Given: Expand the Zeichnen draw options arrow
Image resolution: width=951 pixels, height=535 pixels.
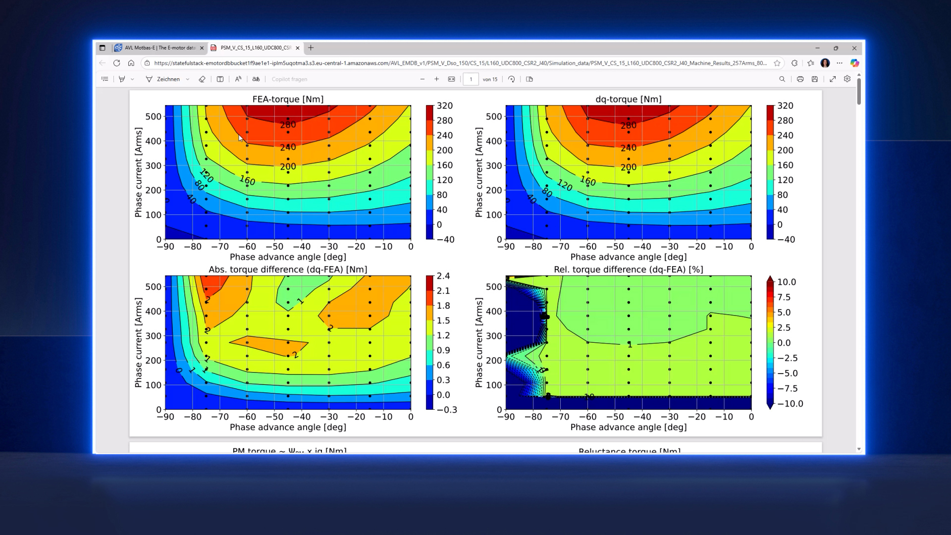Looking at the screenshot, I should (188, 79).
